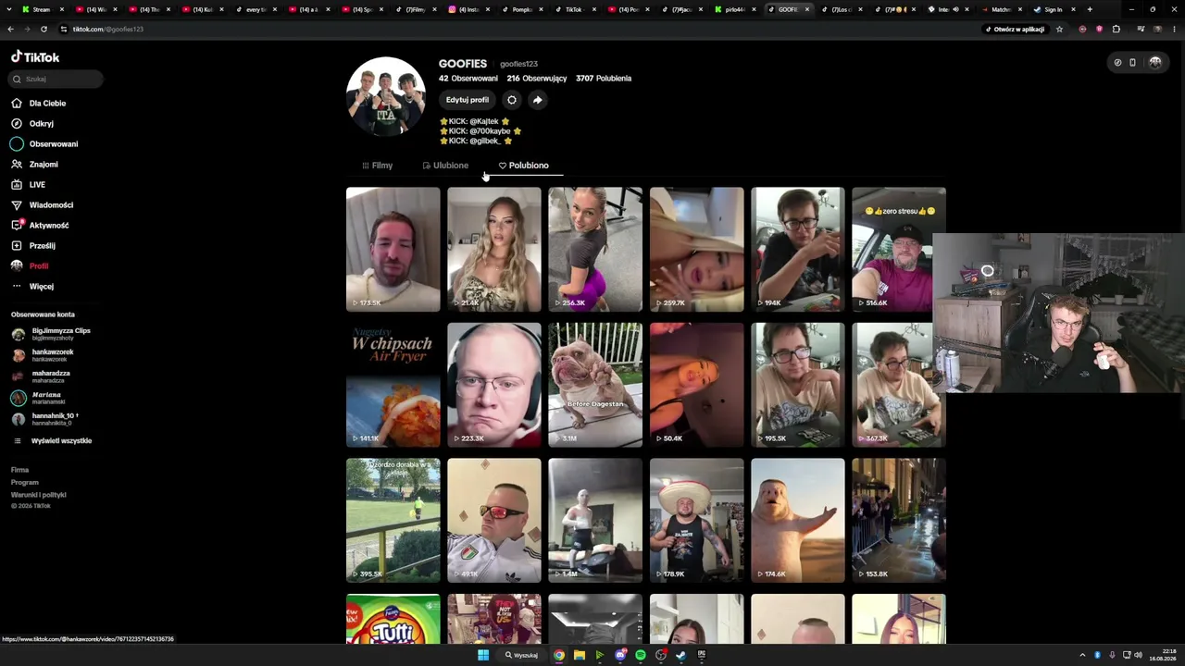Screen dimensions: 1185x666
Task: Click the share profile arrow icon
Action: [x=537, y=100]
